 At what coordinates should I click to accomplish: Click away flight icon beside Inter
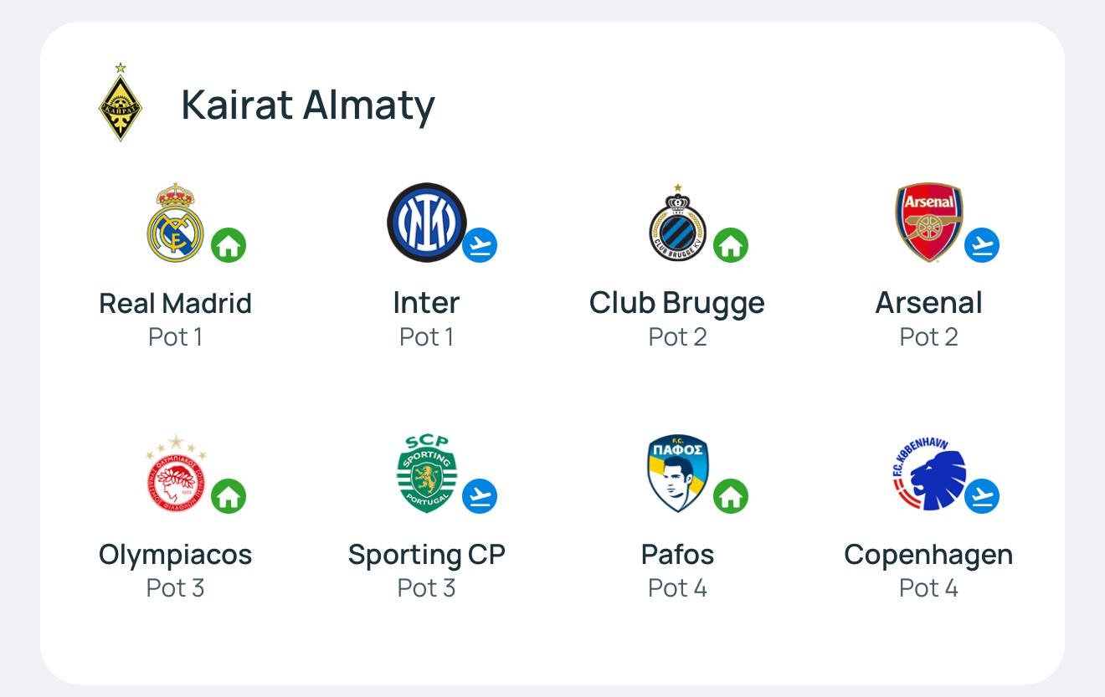[x=480, y=245]
